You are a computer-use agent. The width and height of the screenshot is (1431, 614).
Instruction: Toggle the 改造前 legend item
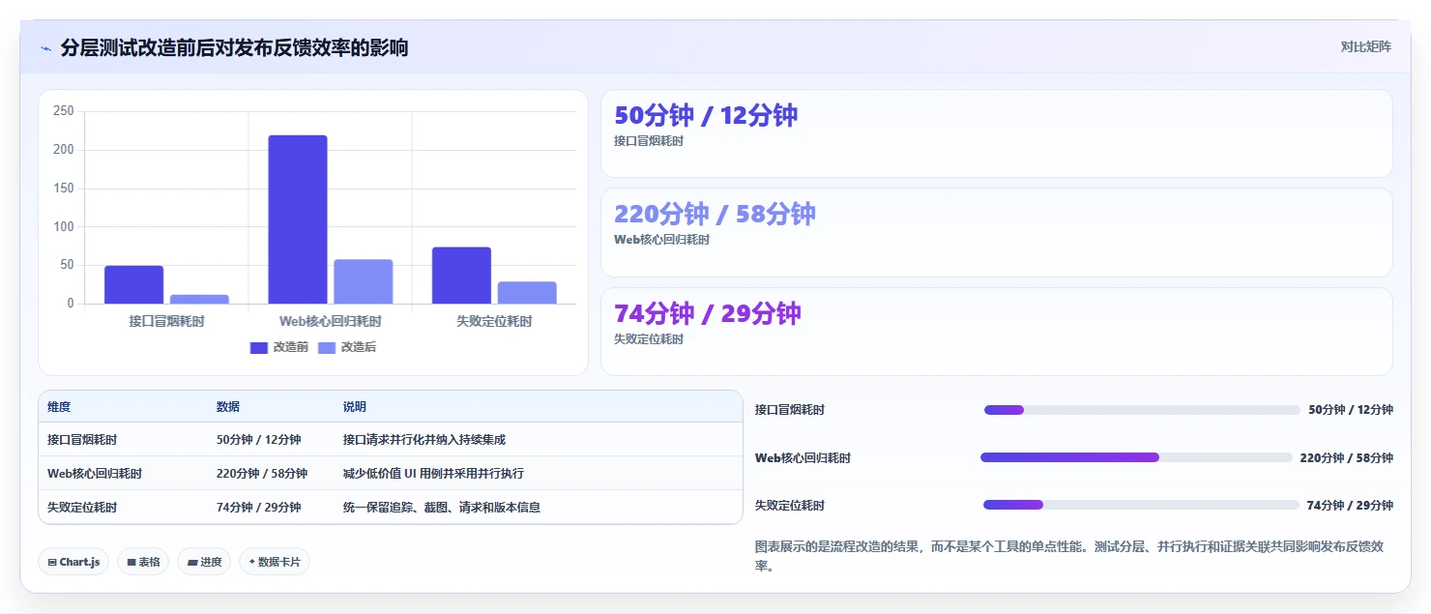(278, 347)
